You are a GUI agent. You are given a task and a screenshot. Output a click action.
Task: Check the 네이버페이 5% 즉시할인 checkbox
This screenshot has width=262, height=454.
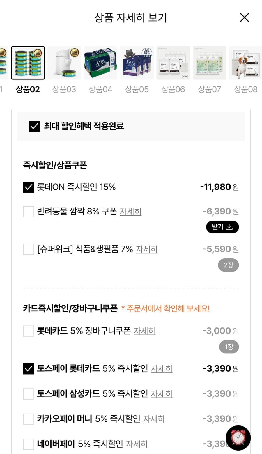click(29, 444)
